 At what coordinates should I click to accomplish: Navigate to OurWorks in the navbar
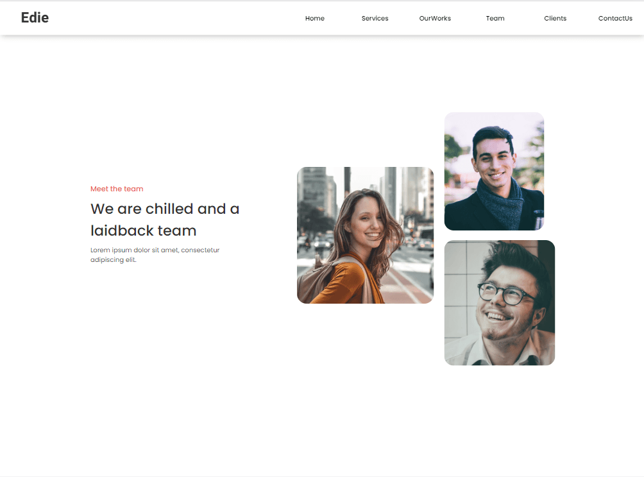pyautogui.click(x=435, y=19)
